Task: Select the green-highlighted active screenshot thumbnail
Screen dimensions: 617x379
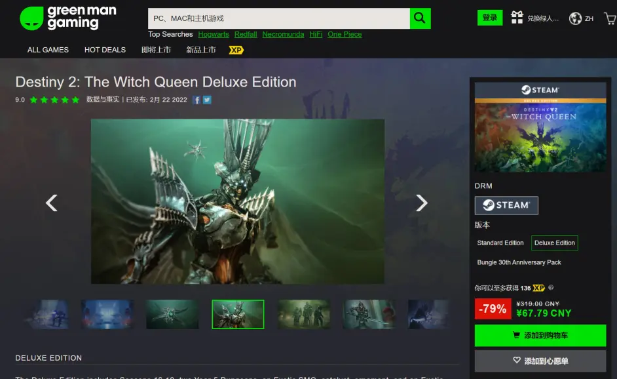Action: pyautogui.click(x=238, y=314)
